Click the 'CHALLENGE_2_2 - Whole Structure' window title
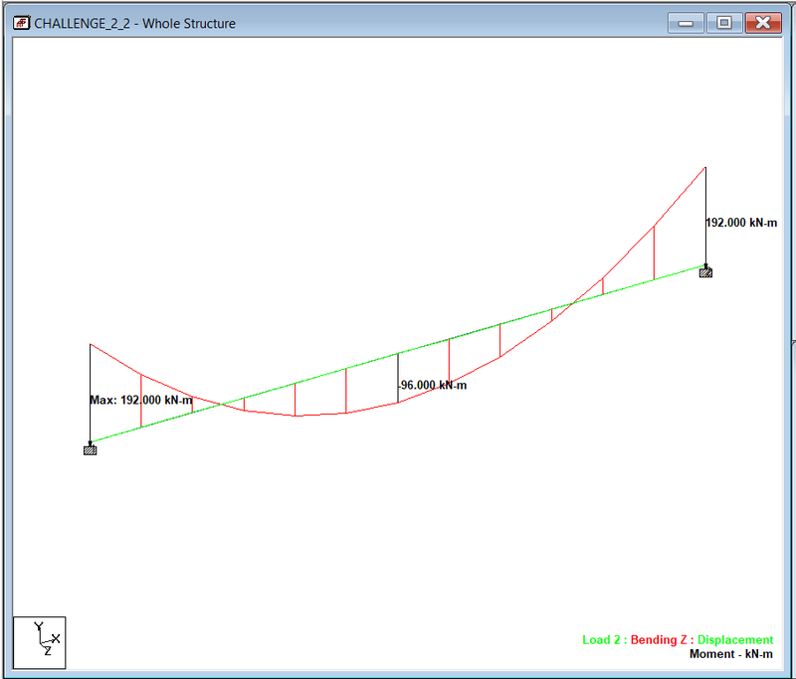796x679 pixels. click(134, 23)
